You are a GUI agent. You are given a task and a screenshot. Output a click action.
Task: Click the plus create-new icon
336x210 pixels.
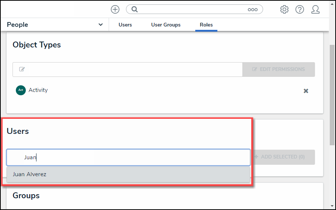tap(115, 10)
